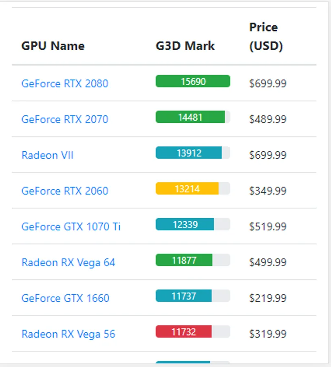Click the Price (USD) column header
This screenshot has width=331, height=367.
click(266, 37)
